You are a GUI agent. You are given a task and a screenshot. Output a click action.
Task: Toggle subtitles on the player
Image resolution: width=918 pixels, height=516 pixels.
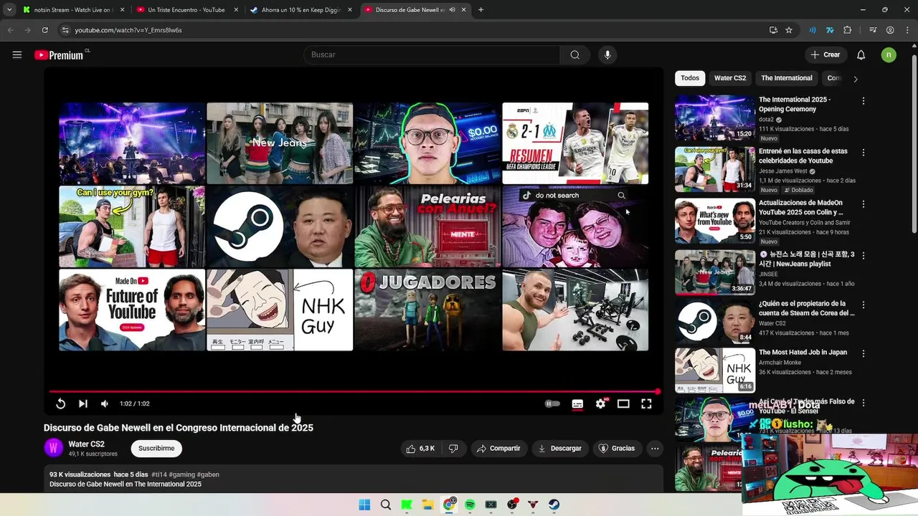577,403
